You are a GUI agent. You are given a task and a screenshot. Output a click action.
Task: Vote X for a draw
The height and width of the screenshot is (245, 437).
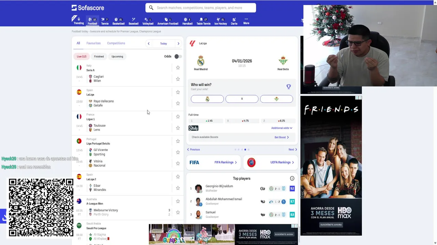click(242, 99)
